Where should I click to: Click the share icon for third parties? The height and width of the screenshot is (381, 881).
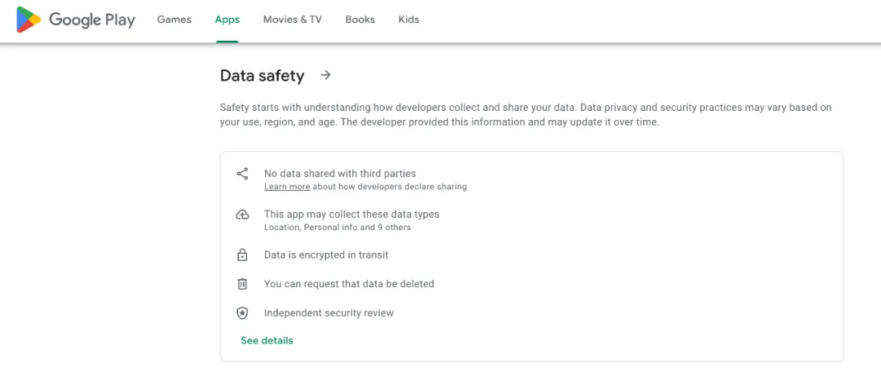click(242, 174)
